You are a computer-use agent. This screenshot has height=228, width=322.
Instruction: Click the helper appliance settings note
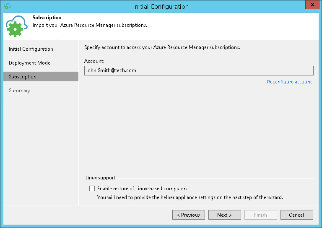click(x=190, y=197)
